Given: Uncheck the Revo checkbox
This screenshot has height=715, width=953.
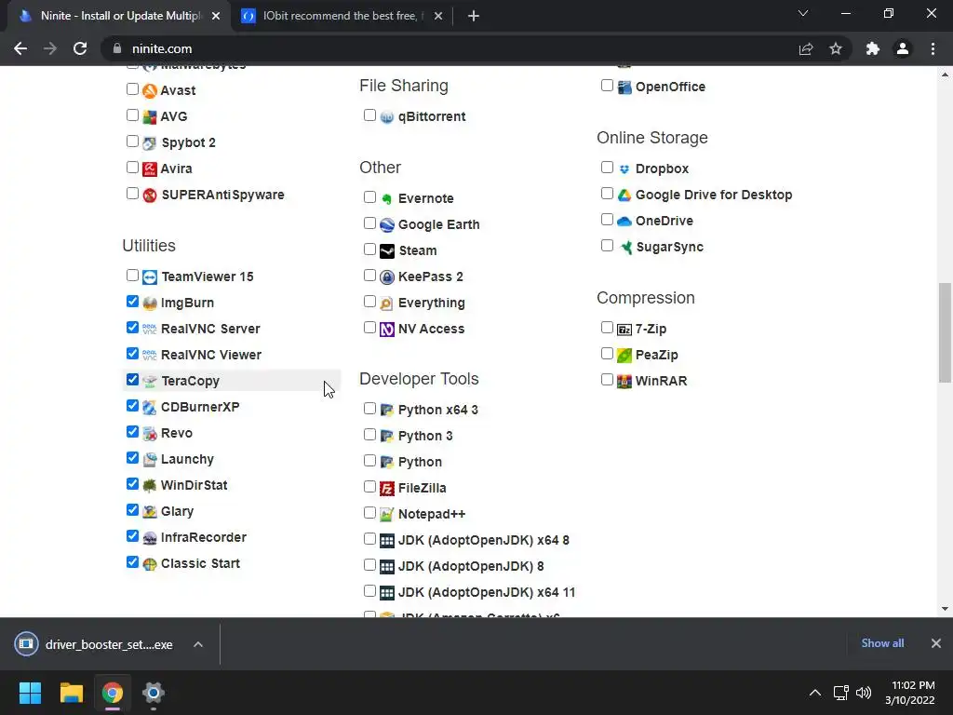Looking at the screenshot, I should 132,432.
